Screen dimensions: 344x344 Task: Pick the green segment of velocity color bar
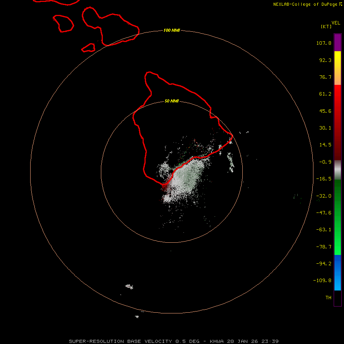[x=338, y=217]
